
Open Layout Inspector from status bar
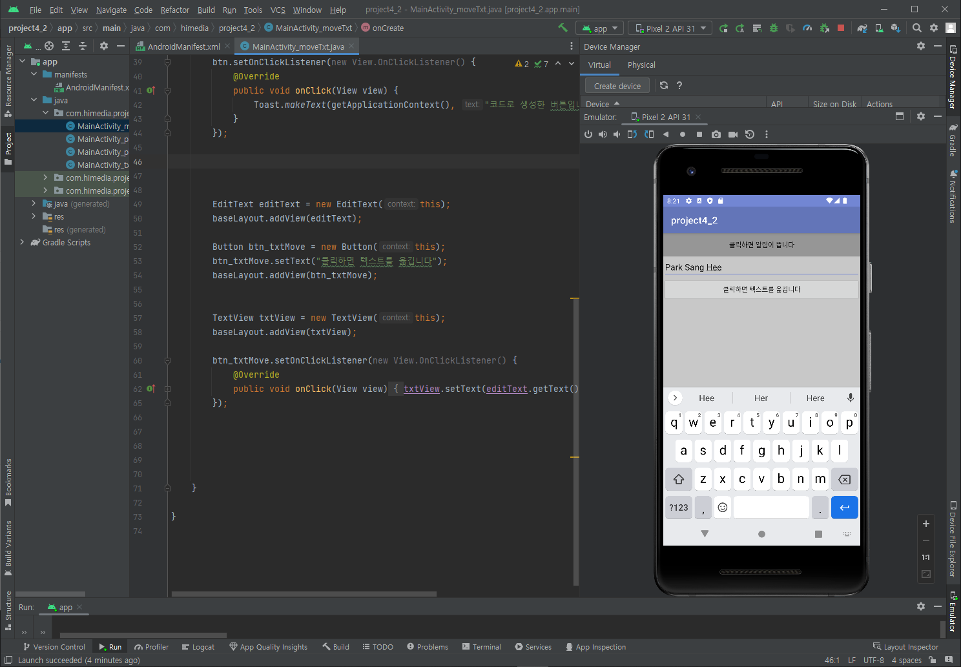(x=905, y=647)
